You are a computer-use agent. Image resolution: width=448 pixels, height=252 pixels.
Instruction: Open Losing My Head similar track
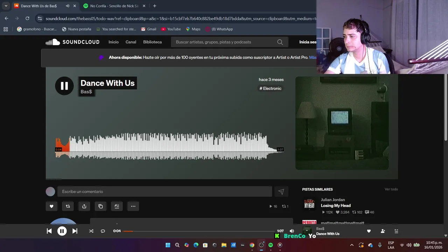pos(336,205)
